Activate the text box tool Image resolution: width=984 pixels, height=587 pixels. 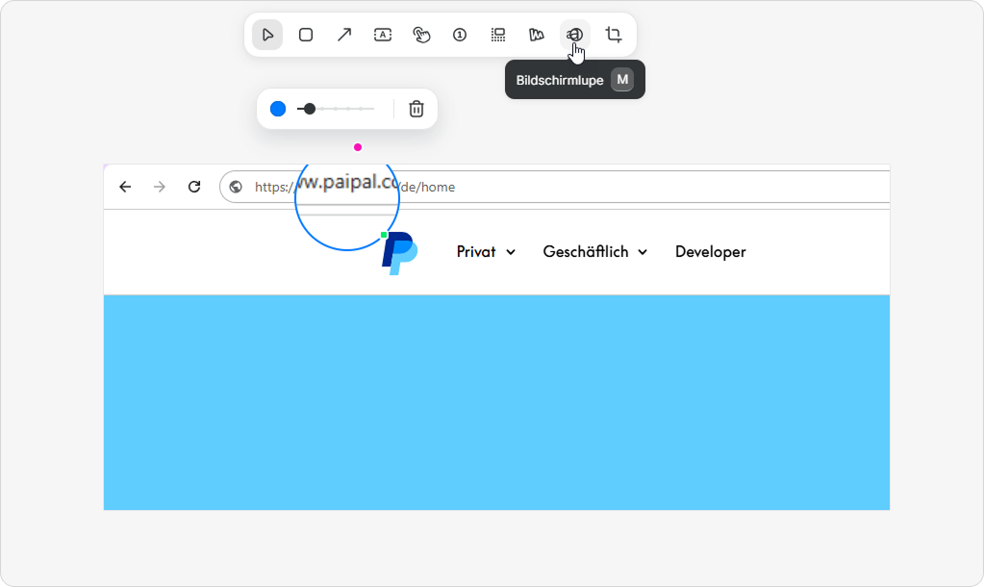(x=383, y=35)
